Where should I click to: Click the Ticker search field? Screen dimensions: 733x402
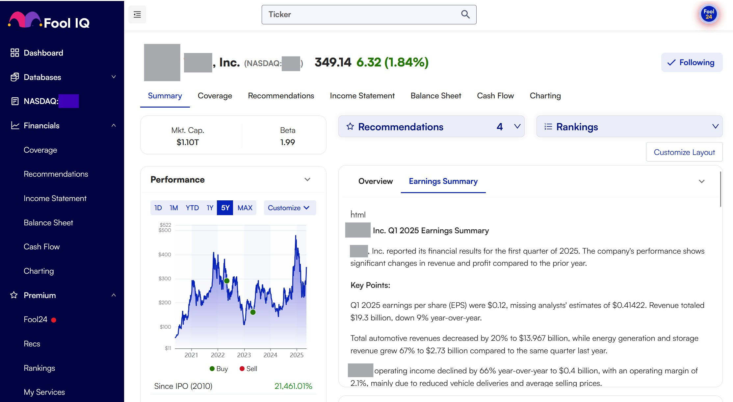[362, 14]
